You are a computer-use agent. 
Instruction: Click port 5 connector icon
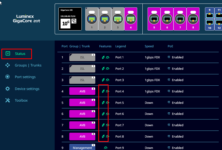coord(154,19)
